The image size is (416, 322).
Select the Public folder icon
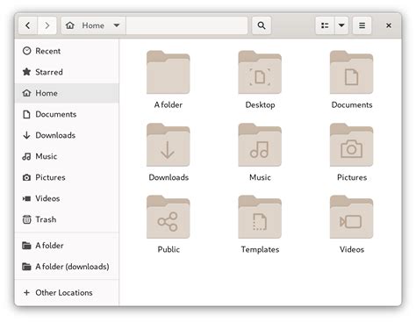(x=169, y=217)
